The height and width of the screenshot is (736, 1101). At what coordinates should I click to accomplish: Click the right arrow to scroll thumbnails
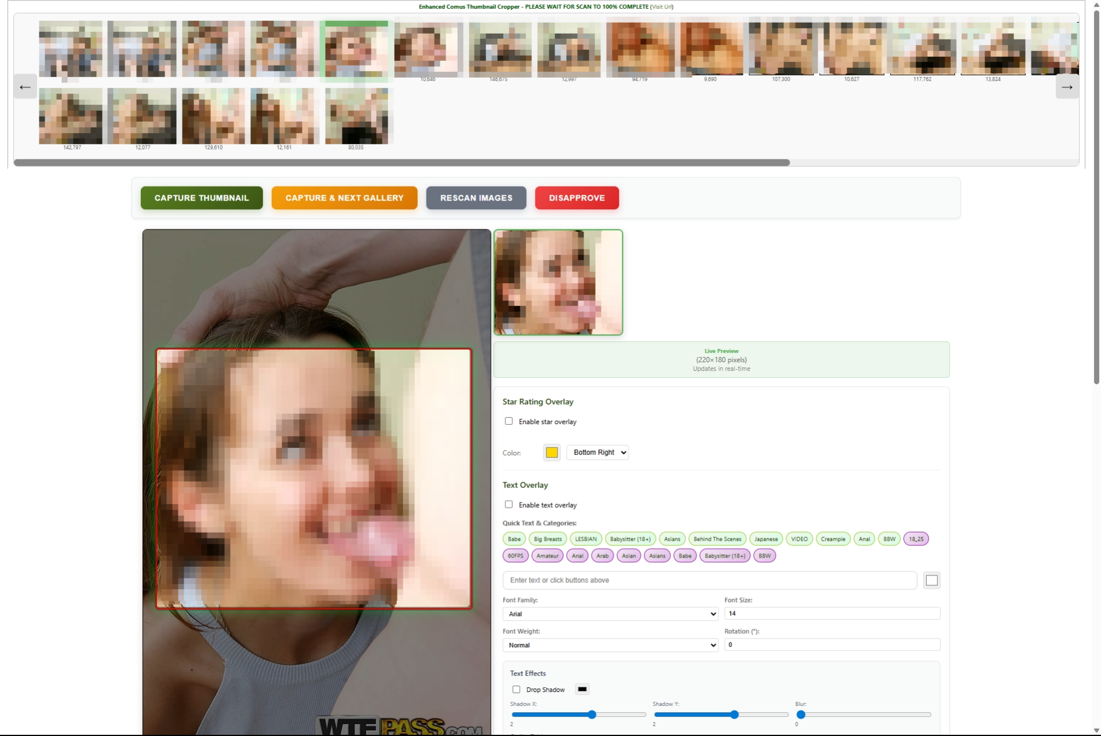[1068, 86]
